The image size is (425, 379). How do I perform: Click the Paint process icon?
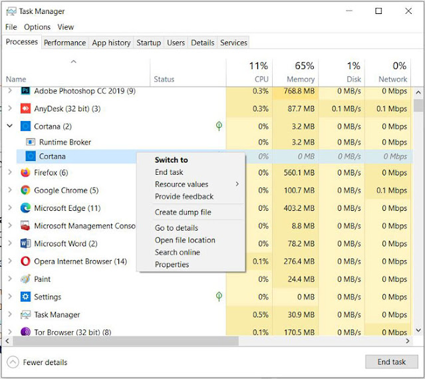(25, 279)
